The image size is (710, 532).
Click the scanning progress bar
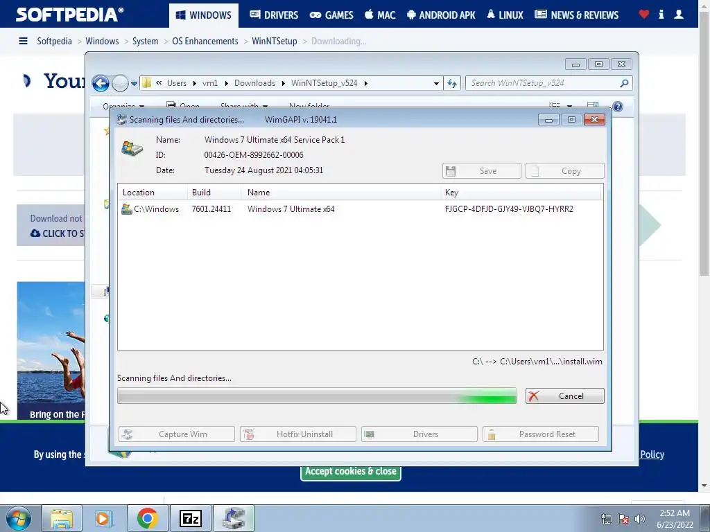316,396
